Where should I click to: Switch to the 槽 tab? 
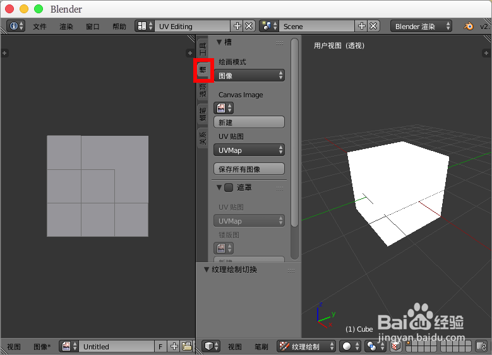(x=203, y=69)
